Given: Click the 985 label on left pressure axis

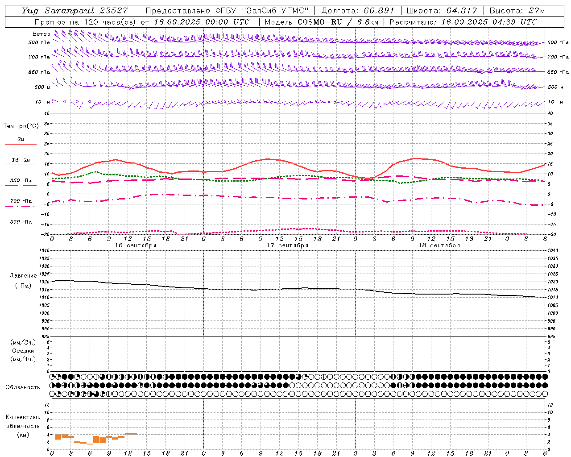Looking at the screenshot, I should pos(45,337).
